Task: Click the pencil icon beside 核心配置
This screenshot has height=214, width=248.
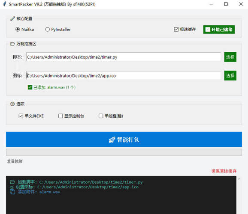Action: point(12,19)
